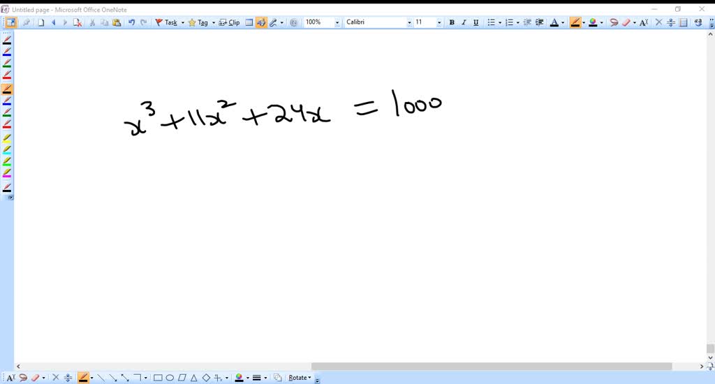Viewport: 715px width, 384px height.
Task: Select Lasso tool in top toolbar
Action: [614, 22]
